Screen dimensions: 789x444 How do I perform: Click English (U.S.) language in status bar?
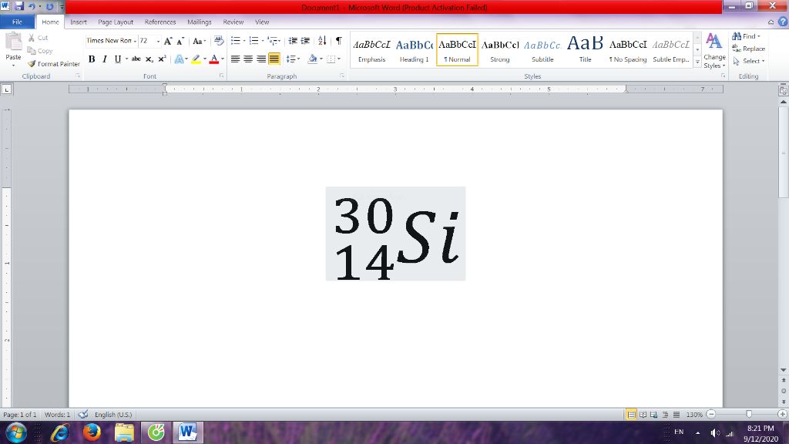tap(113, 415)
